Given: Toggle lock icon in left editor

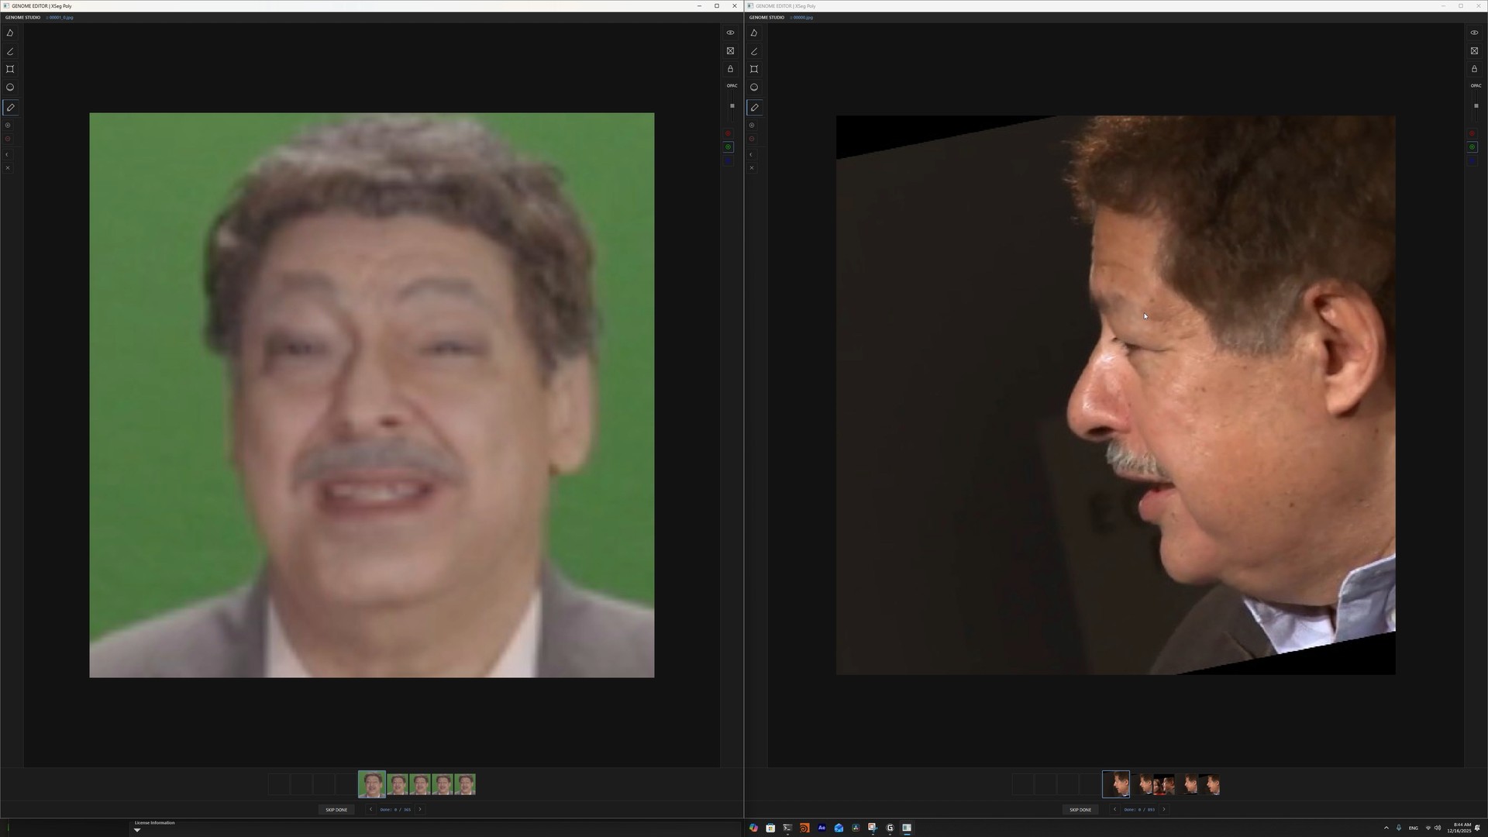Looking at the screenshot, I should click(x=730, y=69).
